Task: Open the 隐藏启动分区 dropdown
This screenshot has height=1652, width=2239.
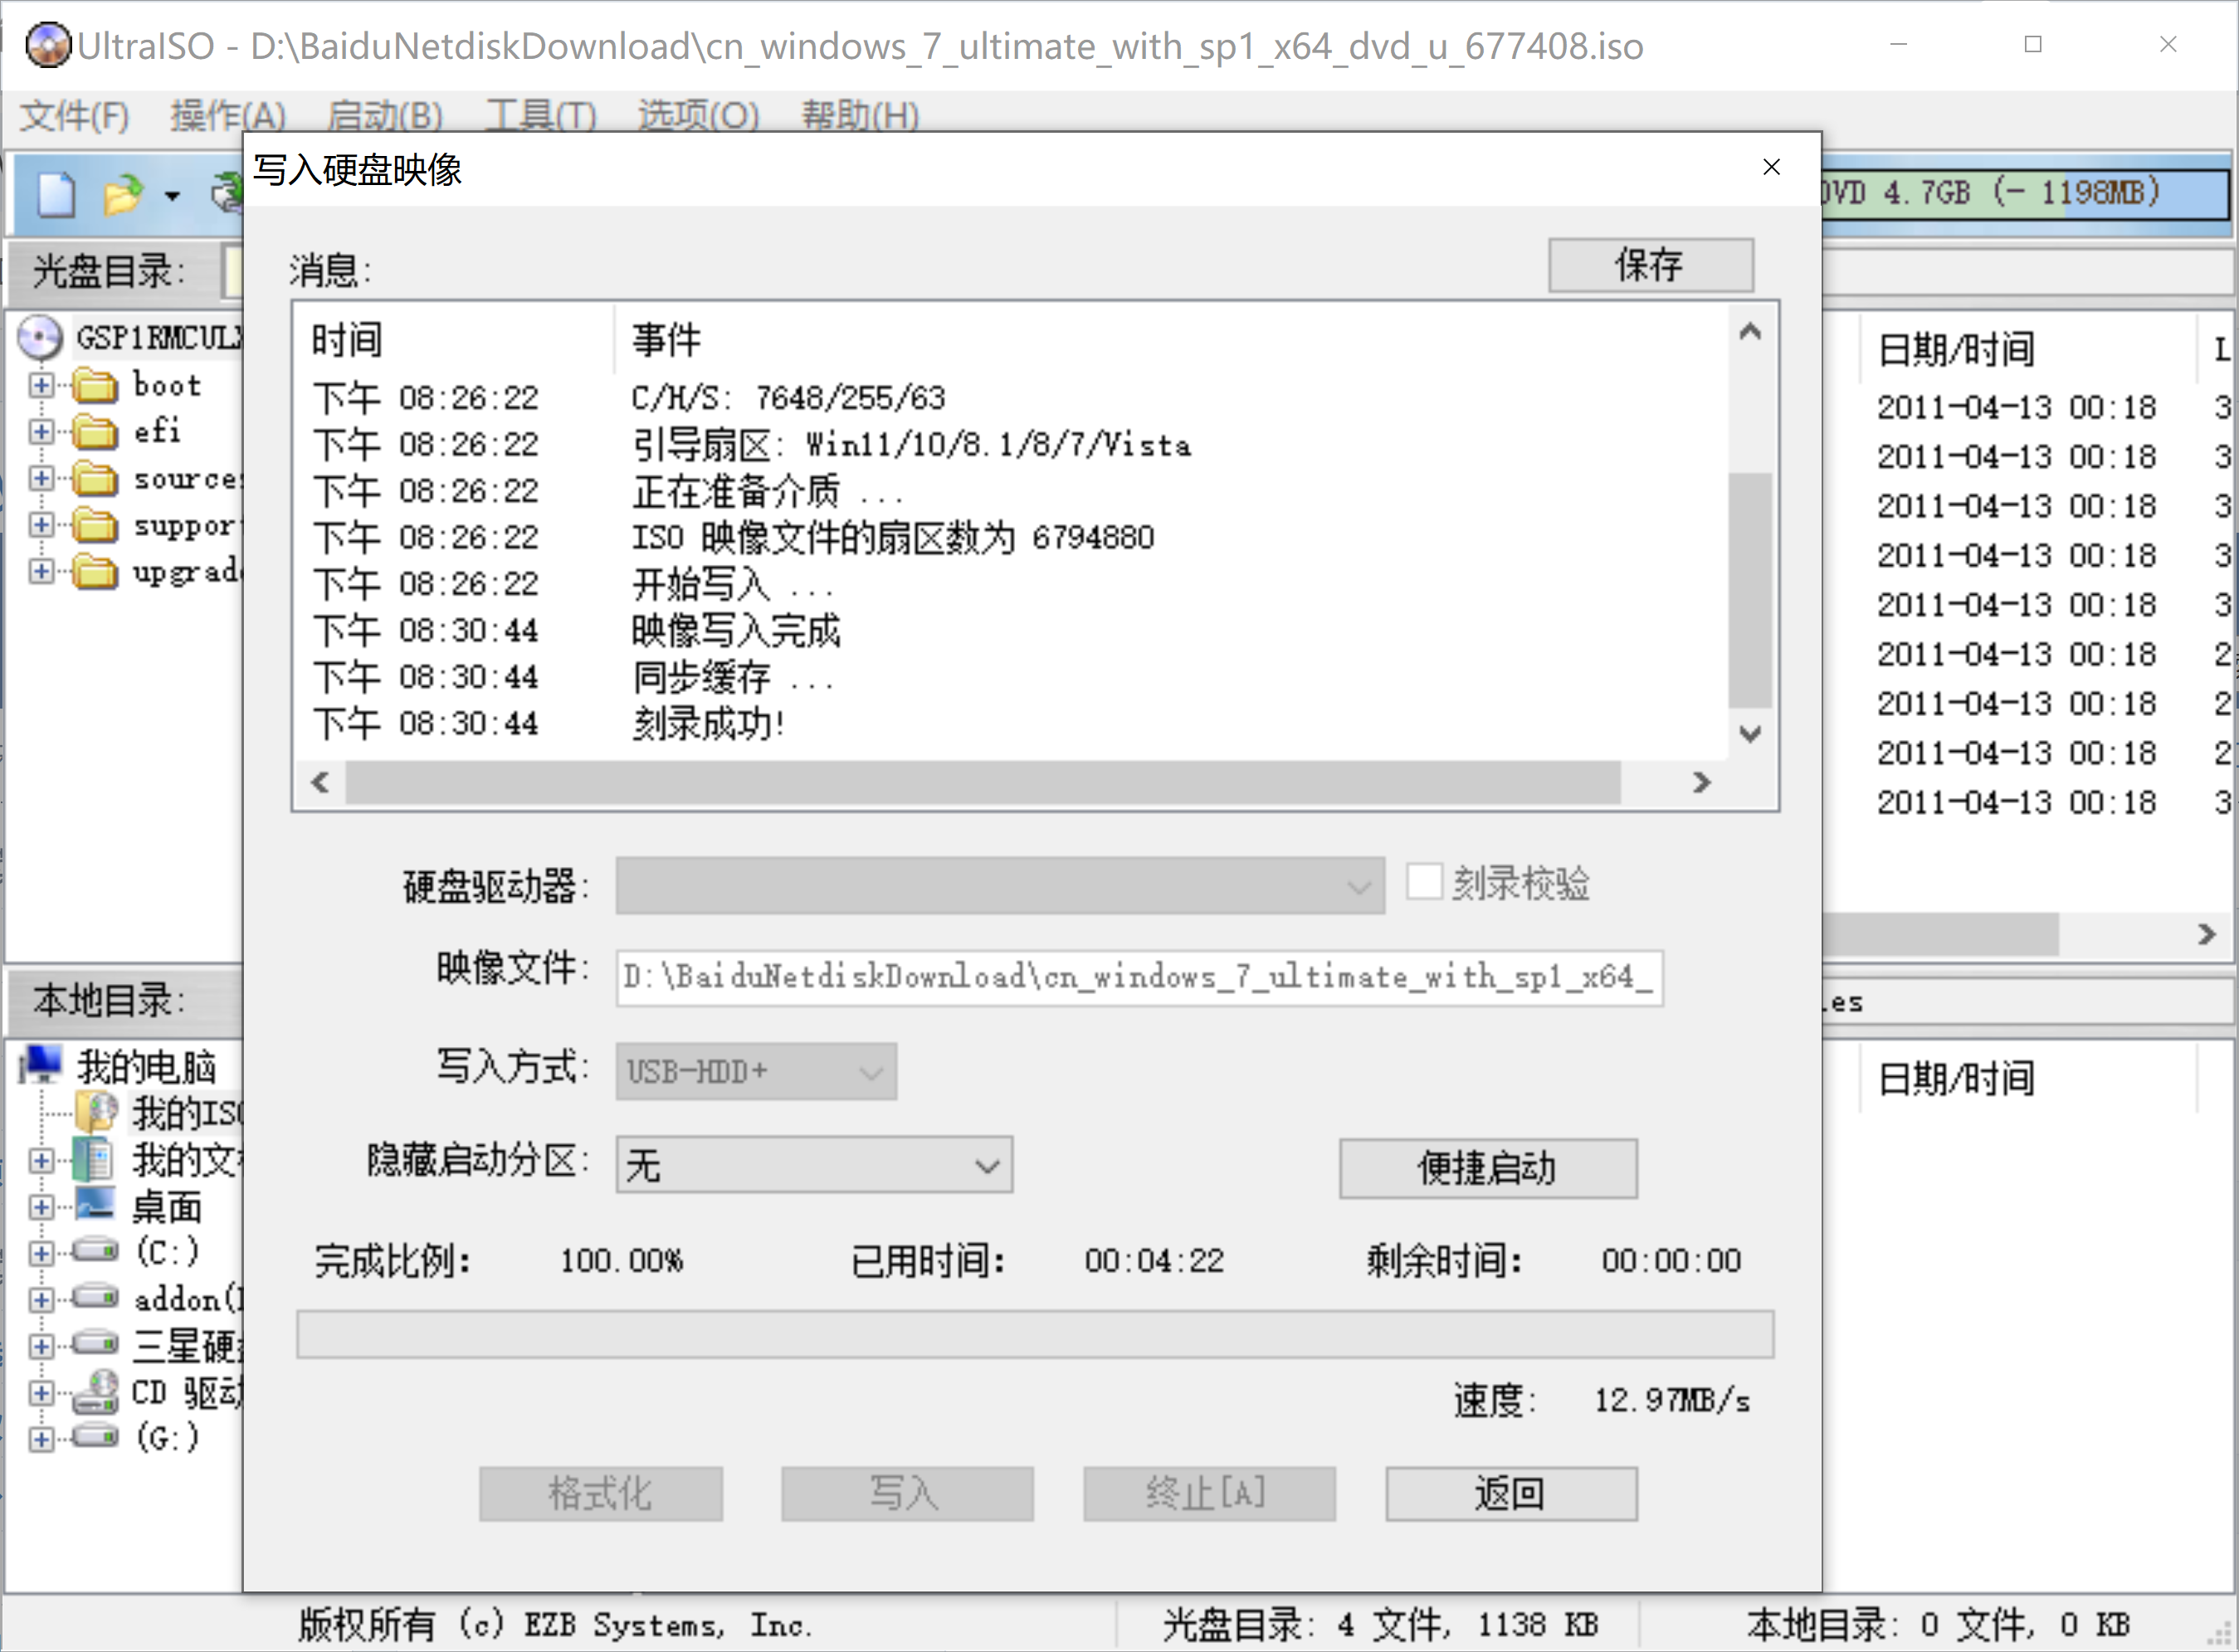Action: (814, 1164)
